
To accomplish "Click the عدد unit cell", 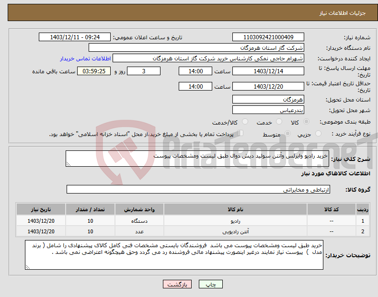I will 139,231.
